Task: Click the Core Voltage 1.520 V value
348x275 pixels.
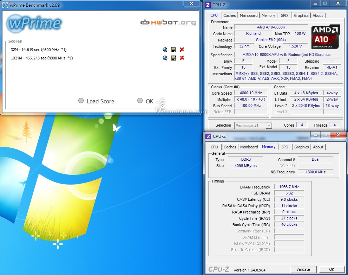Action: point(295,46)
